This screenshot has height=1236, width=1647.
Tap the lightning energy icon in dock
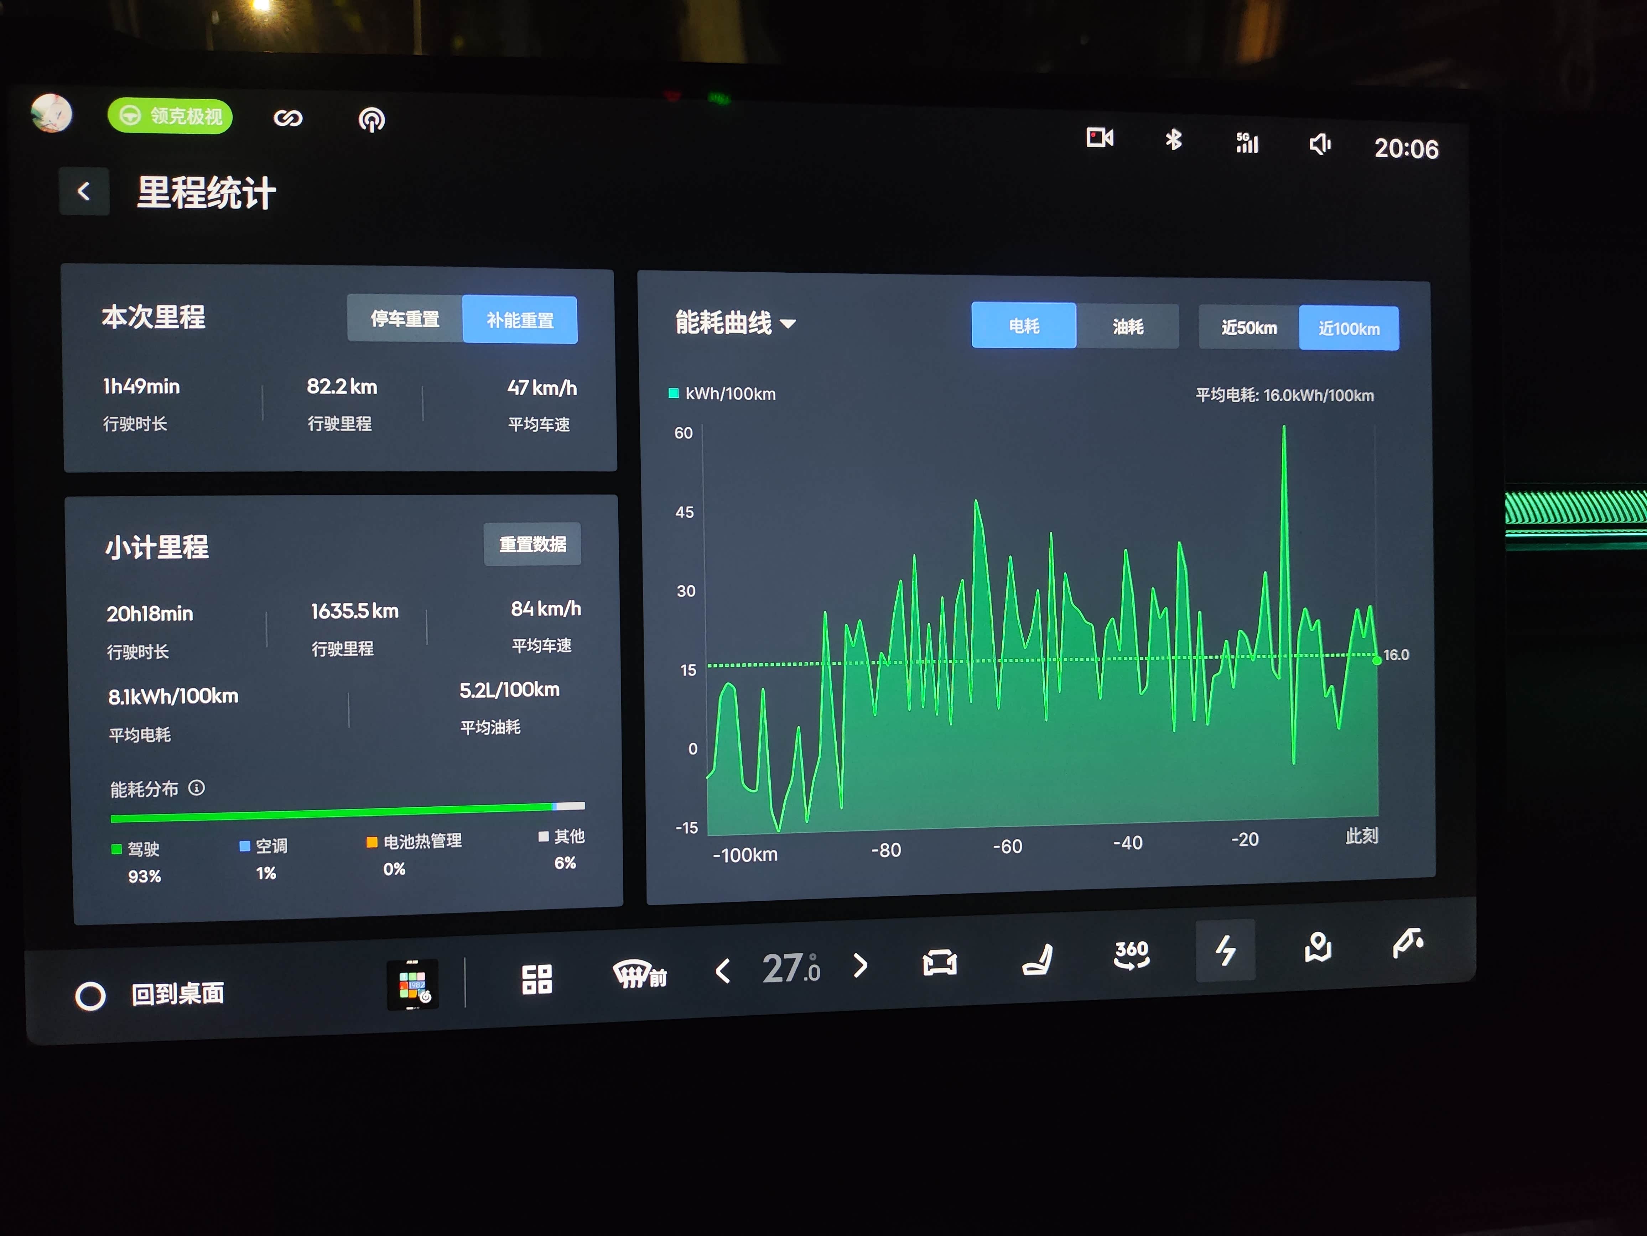pos(1226,950)
